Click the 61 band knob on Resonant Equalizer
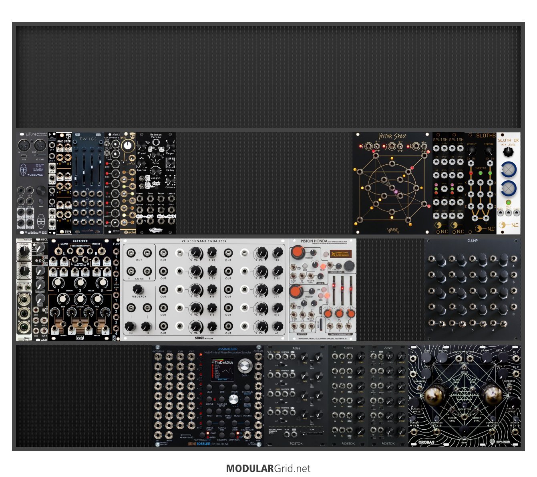Viewport: 537px width, 477px height. pyautogui.click(x=277, y=325)
